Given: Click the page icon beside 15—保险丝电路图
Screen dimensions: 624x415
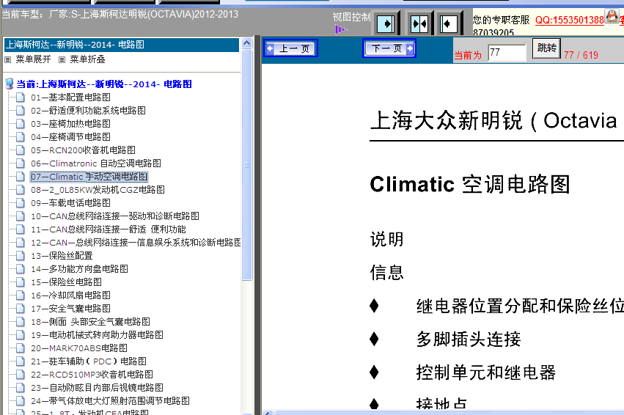Looking at the screenshot, I should [21, 282].
